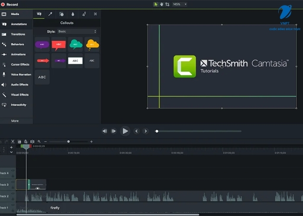Open the Cursor Effects tab
Screen dimensions: 303x216
point(16,64)
